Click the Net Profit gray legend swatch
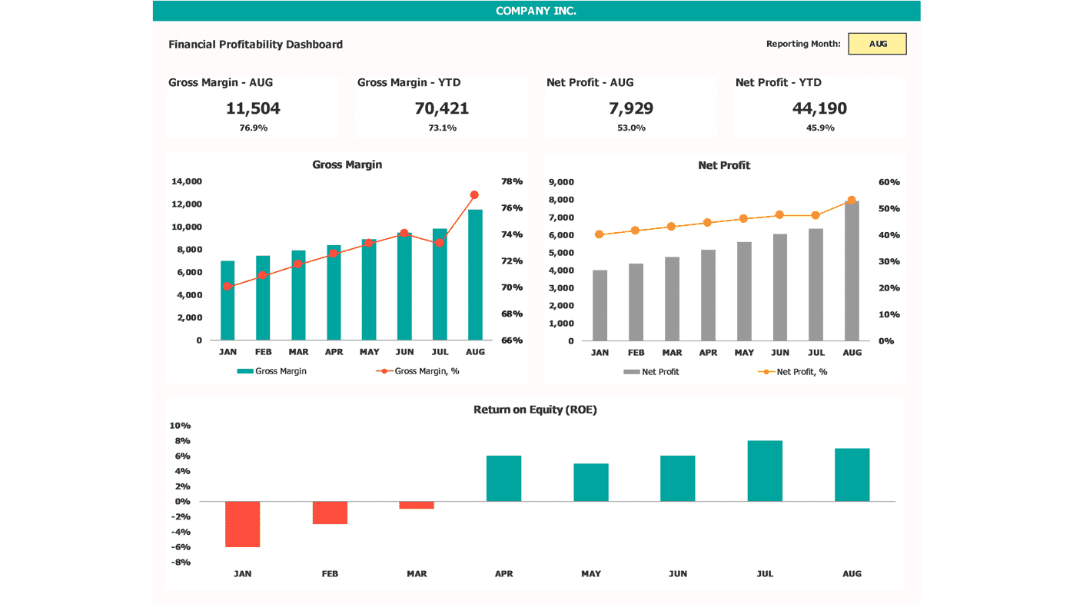Image resolution: width=1073 pixels, height=604 pixels. point(631,372)
